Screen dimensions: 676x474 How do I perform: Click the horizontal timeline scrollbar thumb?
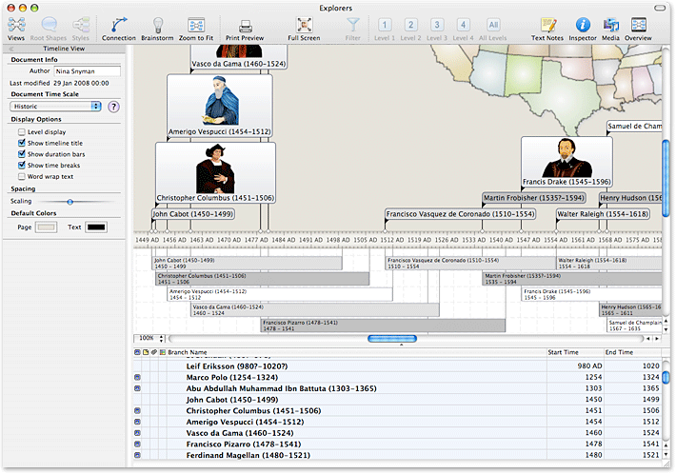click(392, 339)
